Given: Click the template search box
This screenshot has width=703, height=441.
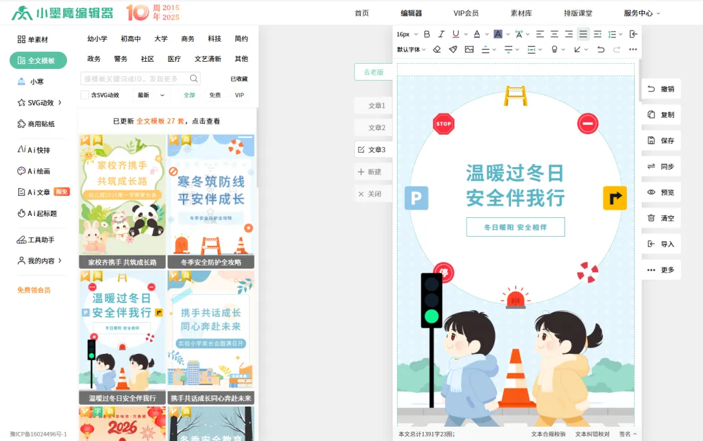Looking at the screenshot, I should [x=140, y=79].
